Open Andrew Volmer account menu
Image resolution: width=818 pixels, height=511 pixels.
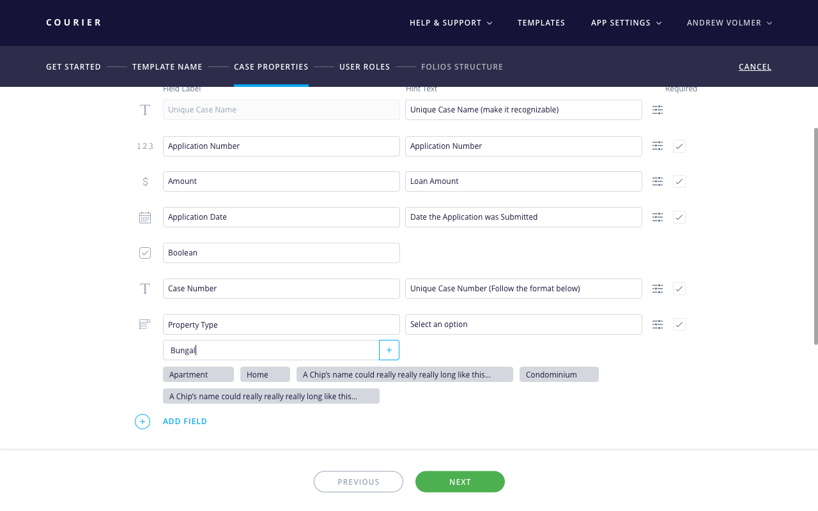pyautogui.click(x=729, y=23)
